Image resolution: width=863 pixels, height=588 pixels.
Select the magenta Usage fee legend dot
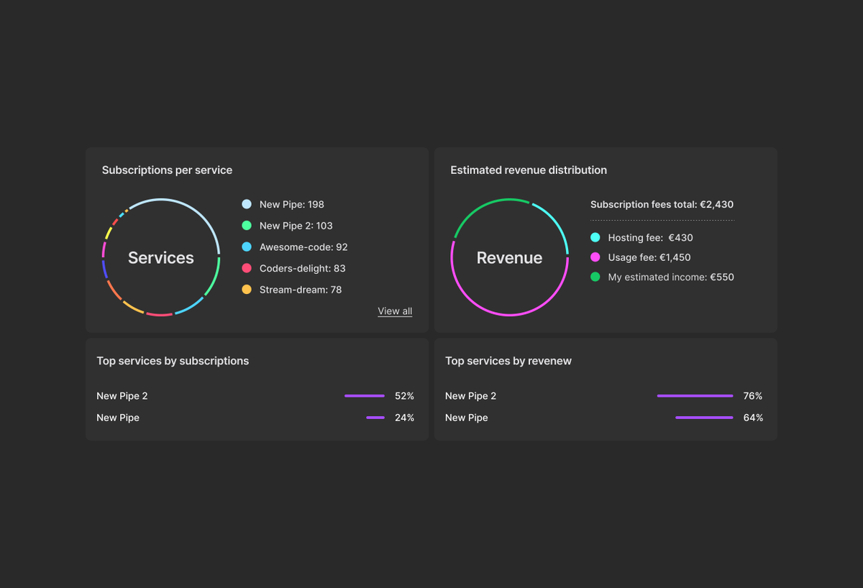(595, 257)
